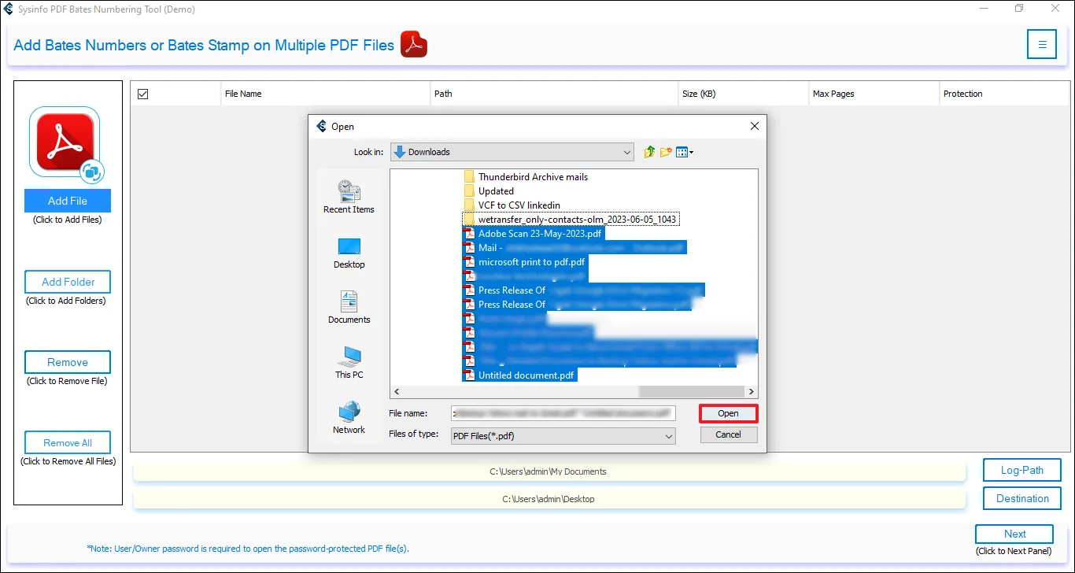Image resolution: width=1075 pixels, height=573 pixels.
Task: Click the File Name column header
Action: click(243, 94)
